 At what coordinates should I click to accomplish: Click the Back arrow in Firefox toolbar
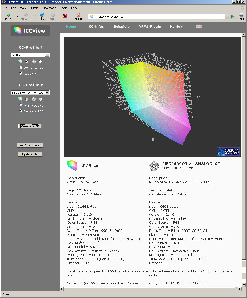[x=8, y=16]
